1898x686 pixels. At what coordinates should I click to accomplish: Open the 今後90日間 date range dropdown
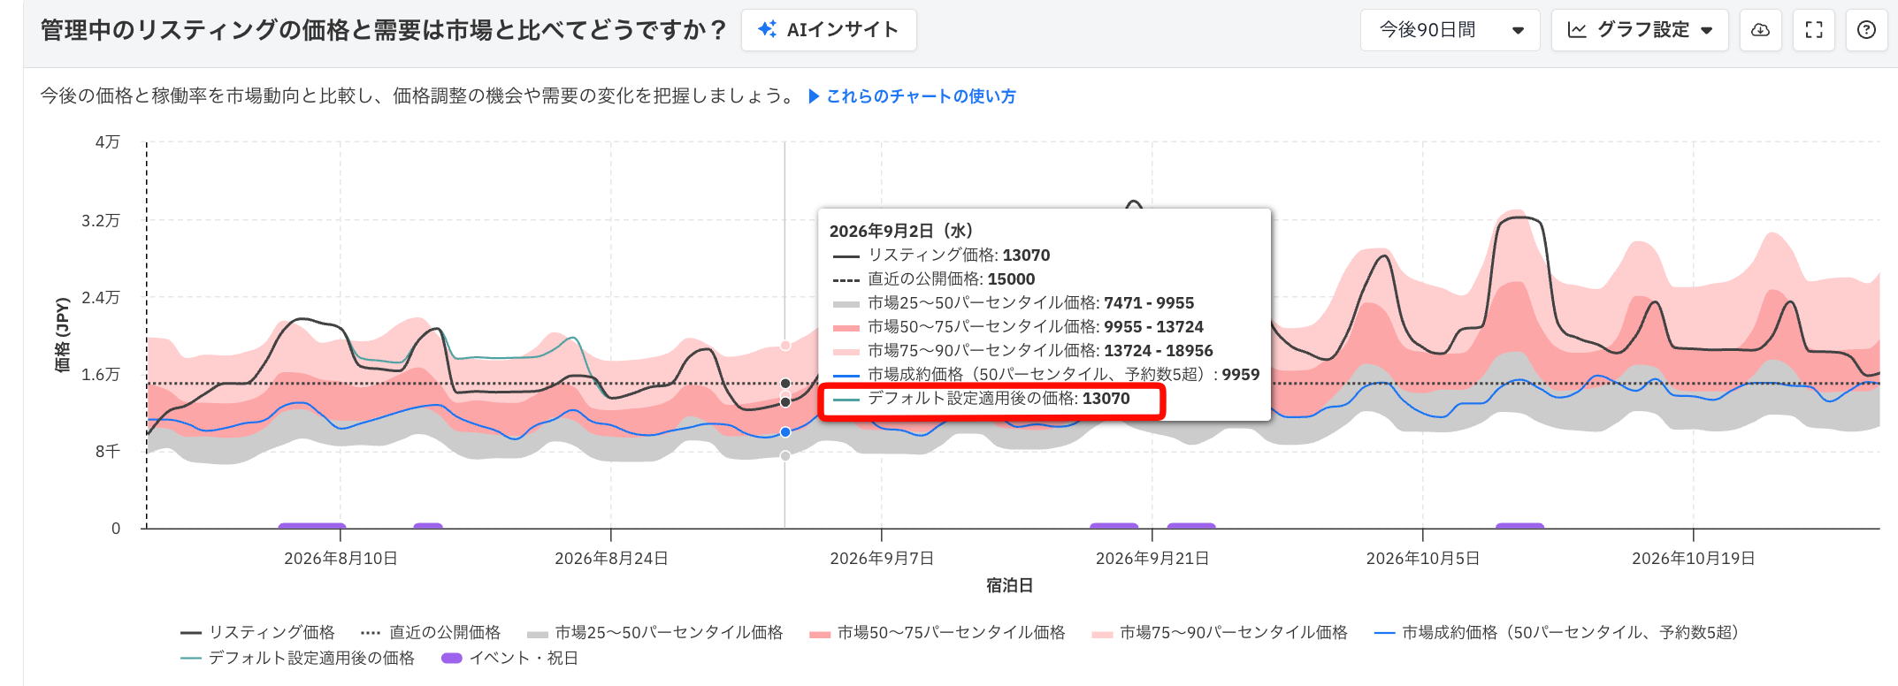click(1450, 30)
